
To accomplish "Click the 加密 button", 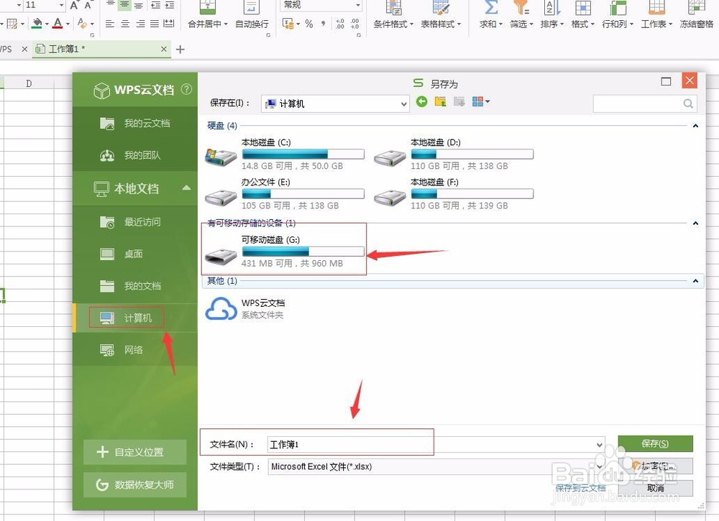I will click(655, 466).
